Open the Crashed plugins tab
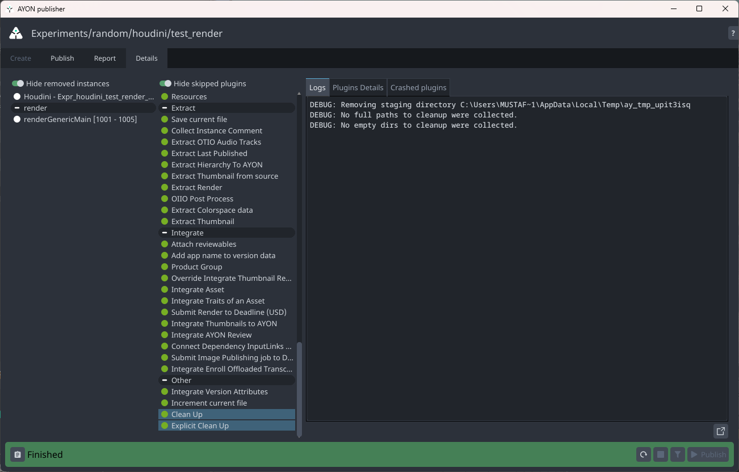The image size is (739, 472). click(x=418, y=87)
